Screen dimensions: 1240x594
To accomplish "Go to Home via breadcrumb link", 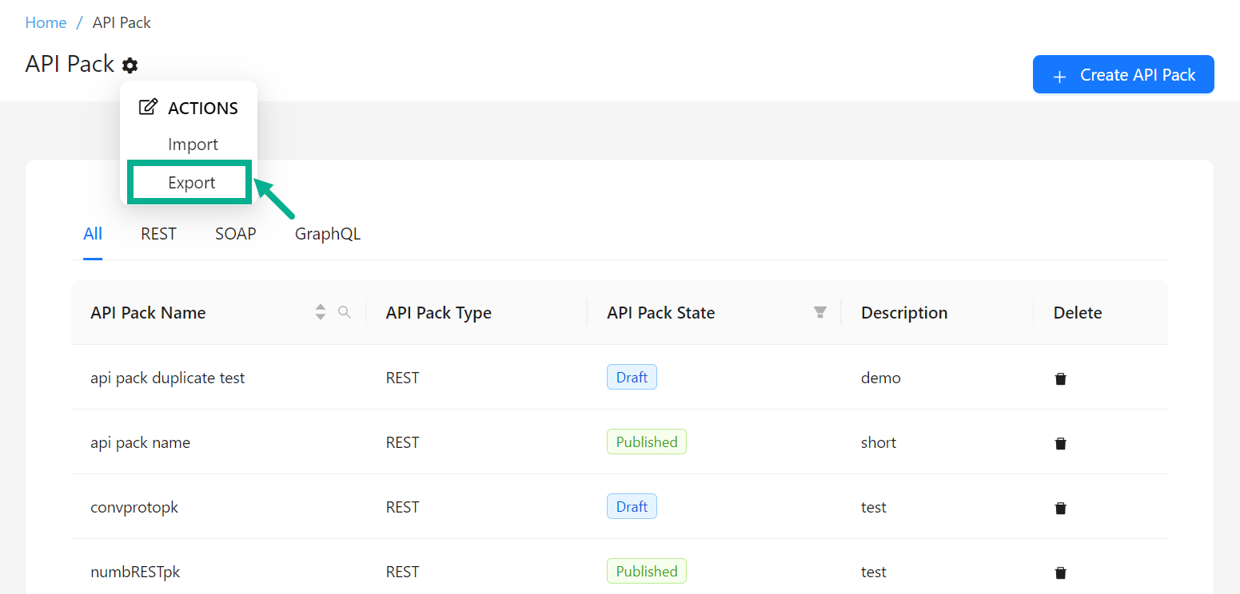I will coord(46,22).
